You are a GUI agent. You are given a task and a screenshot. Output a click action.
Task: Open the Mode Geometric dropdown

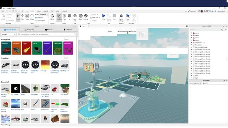(x=43, y=15)
